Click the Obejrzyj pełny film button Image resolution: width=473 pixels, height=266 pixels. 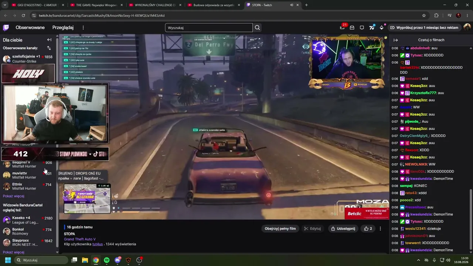(280, 229)
